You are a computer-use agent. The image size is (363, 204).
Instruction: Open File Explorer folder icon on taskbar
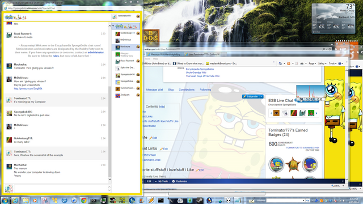coord(26,200)
